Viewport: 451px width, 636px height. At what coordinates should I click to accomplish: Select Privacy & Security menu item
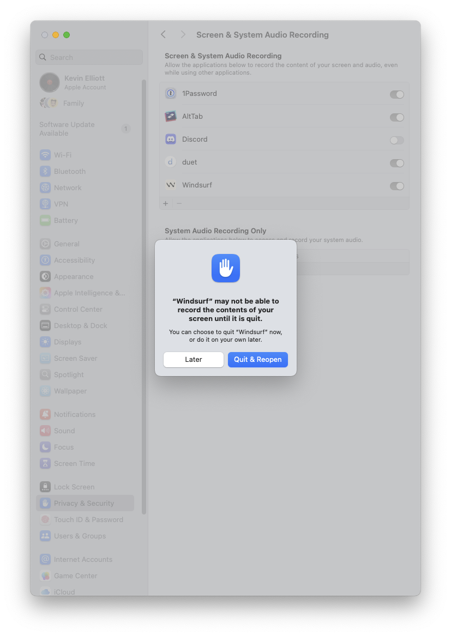84,504
